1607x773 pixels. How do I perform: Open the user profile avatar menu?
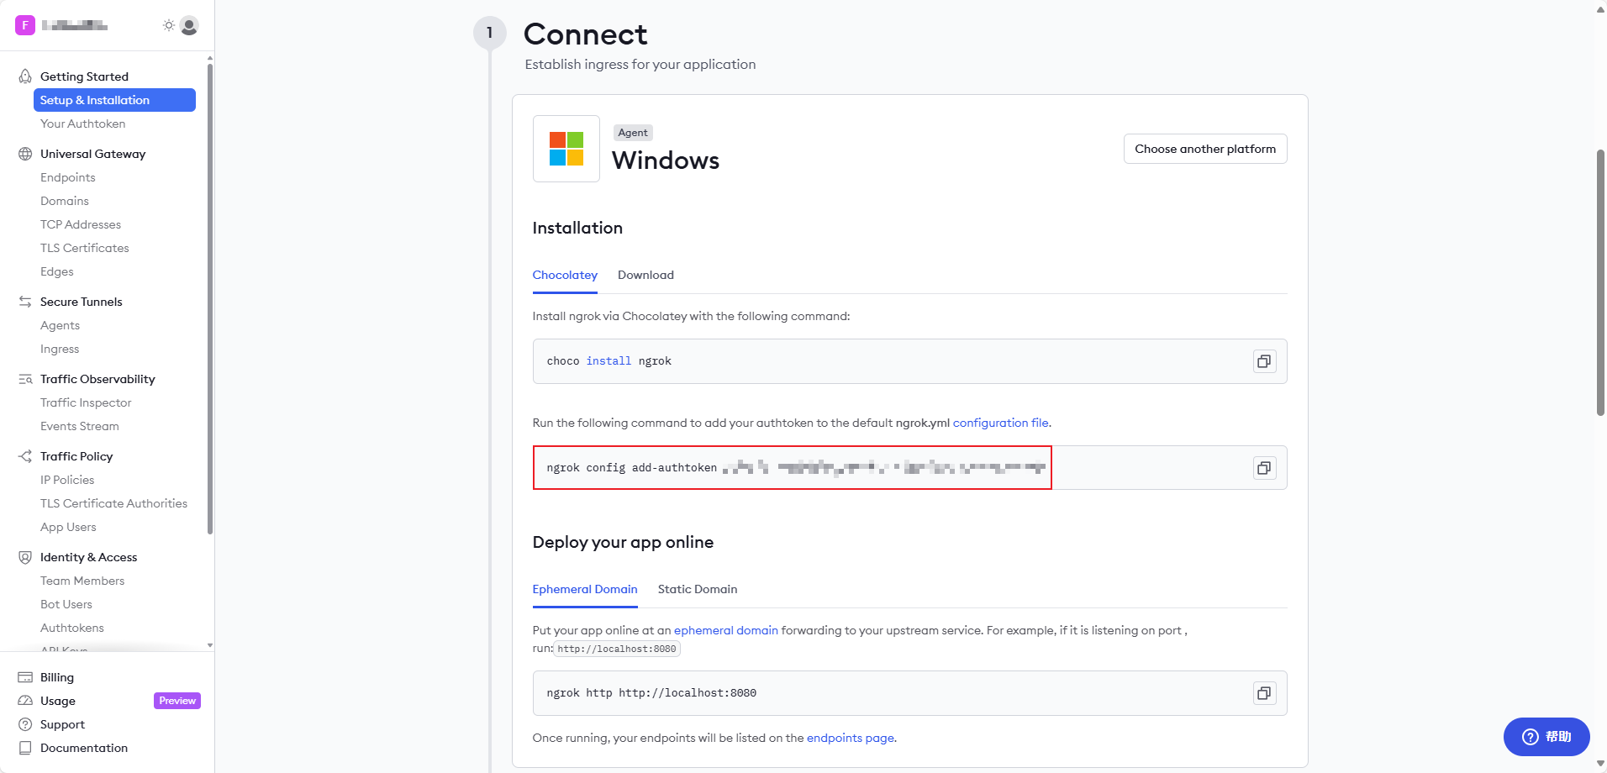coord(189,26)
